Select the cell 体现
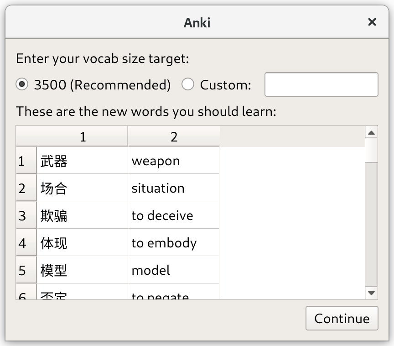Screen dimensions: 394x346 83,242
